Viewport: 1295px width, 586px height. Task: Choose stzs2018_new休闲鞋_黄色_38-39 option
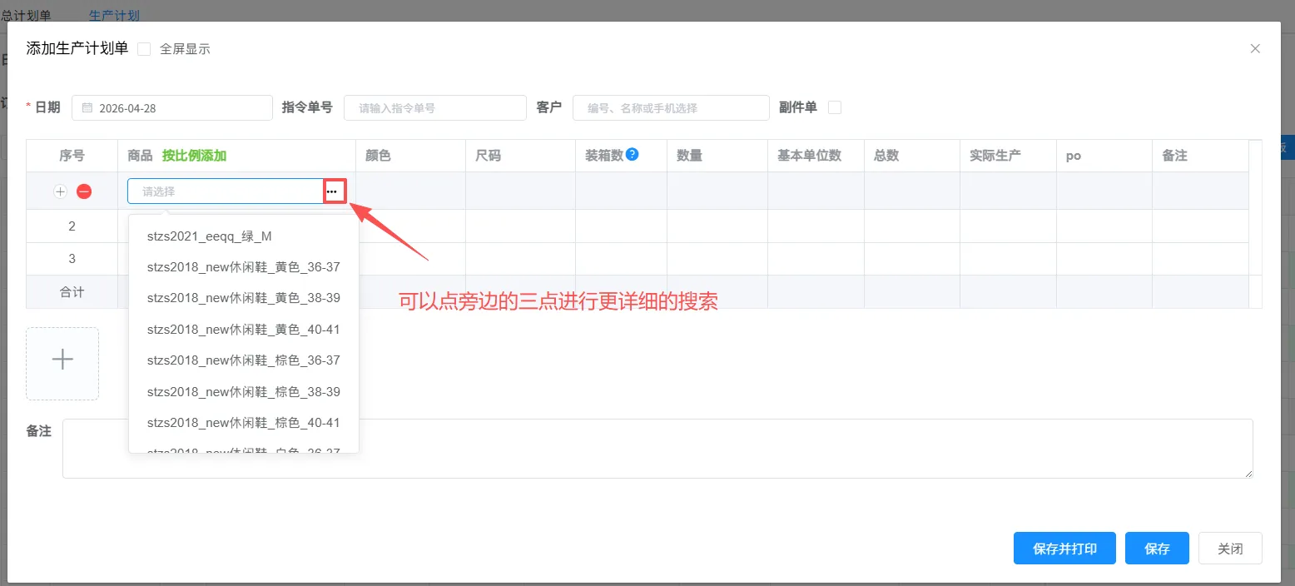click(243, 298)
